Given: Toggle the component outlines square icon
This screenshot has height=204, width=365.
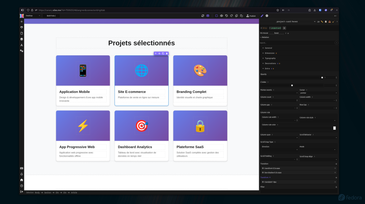Looking at the screenshot, I should pyautogui.click(x=216, y=16).
